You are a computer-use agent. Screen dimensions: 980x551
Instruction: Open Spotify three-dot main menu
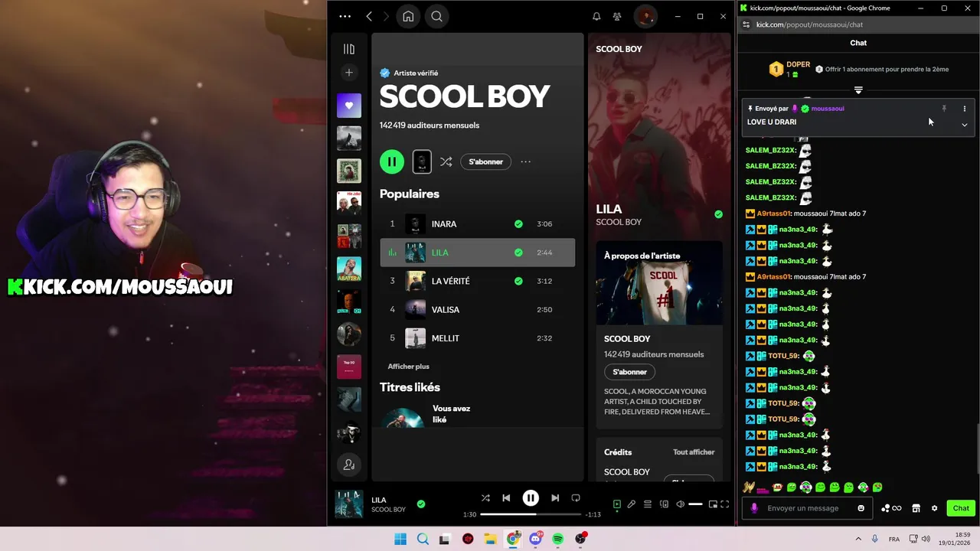(x=345, y=16)
